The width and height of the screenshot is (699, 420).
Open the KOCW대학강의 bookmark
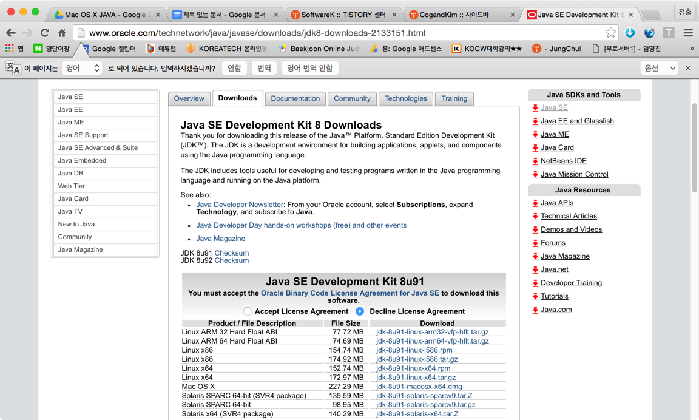pyautogui.click(x=487, y=49)
